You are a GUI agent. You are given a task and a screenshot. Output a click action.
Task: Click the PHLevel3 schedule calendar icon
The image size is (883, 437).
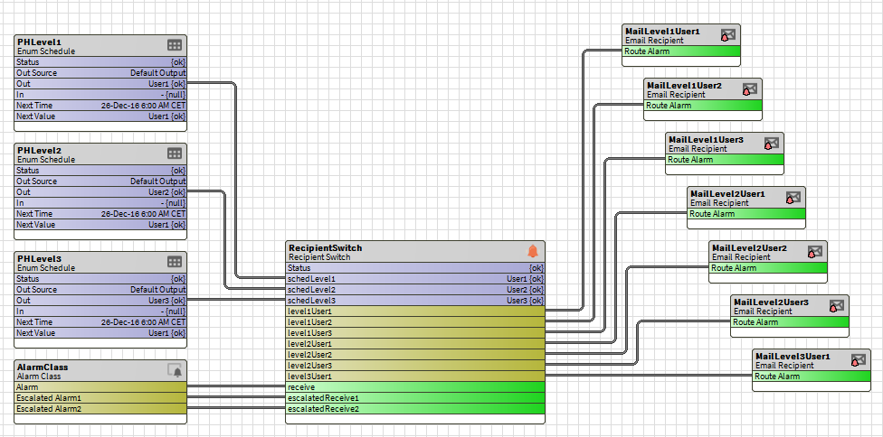click(175, 262)
